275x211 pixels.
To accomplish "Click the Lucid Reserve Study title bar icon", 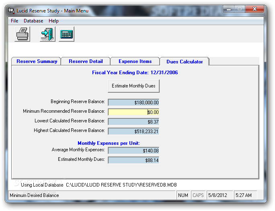I will [11, 11].
